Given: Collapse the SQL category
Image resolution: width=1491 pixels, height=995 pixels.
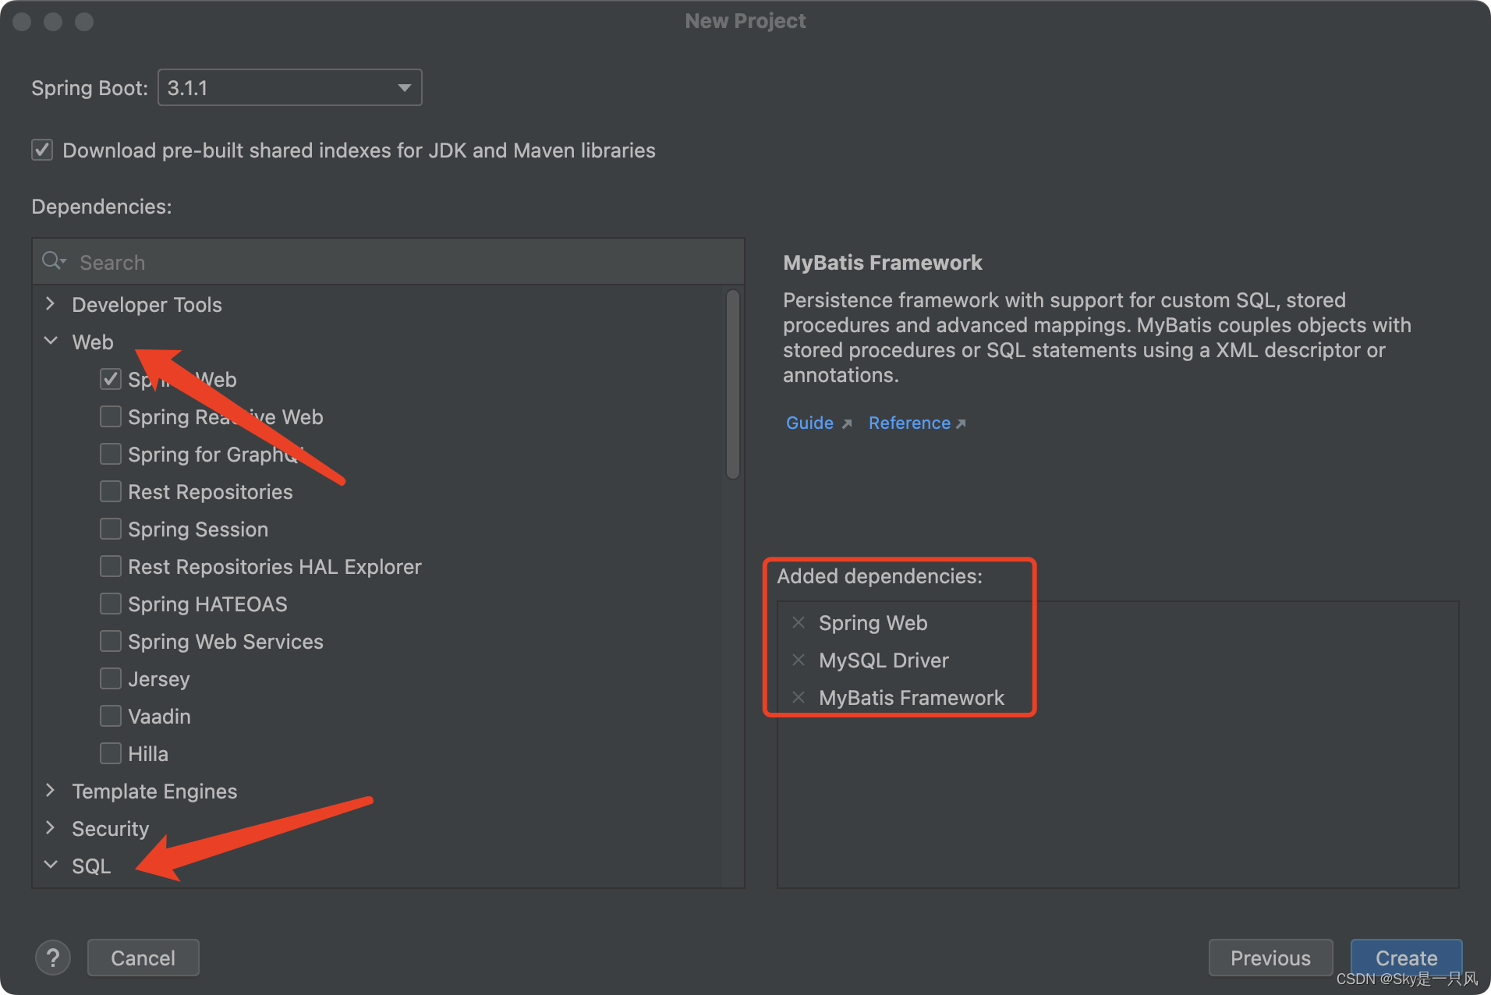Looking at the screenshot, I should click(51, 866).
